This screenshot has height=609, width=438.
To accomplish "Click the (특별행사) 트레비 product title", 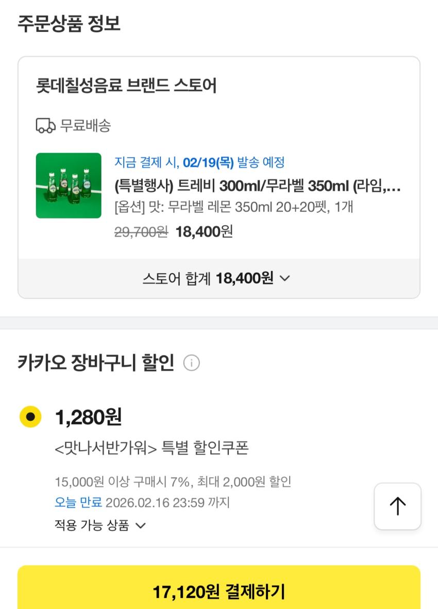I will coord(257,186).
